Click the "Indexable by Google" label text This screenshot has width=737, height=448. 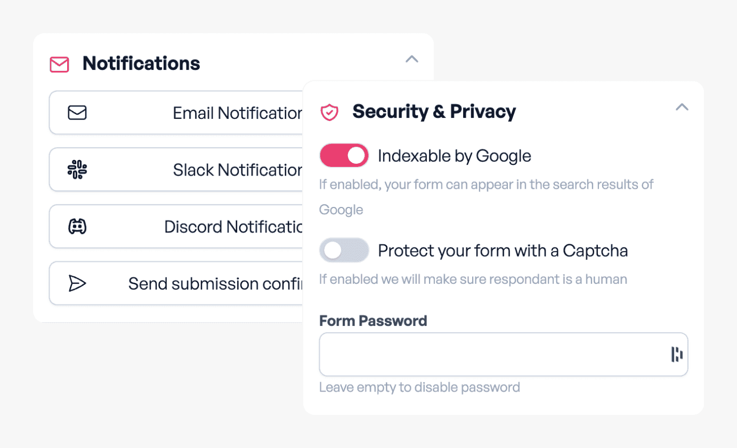[x=454, y=156]
